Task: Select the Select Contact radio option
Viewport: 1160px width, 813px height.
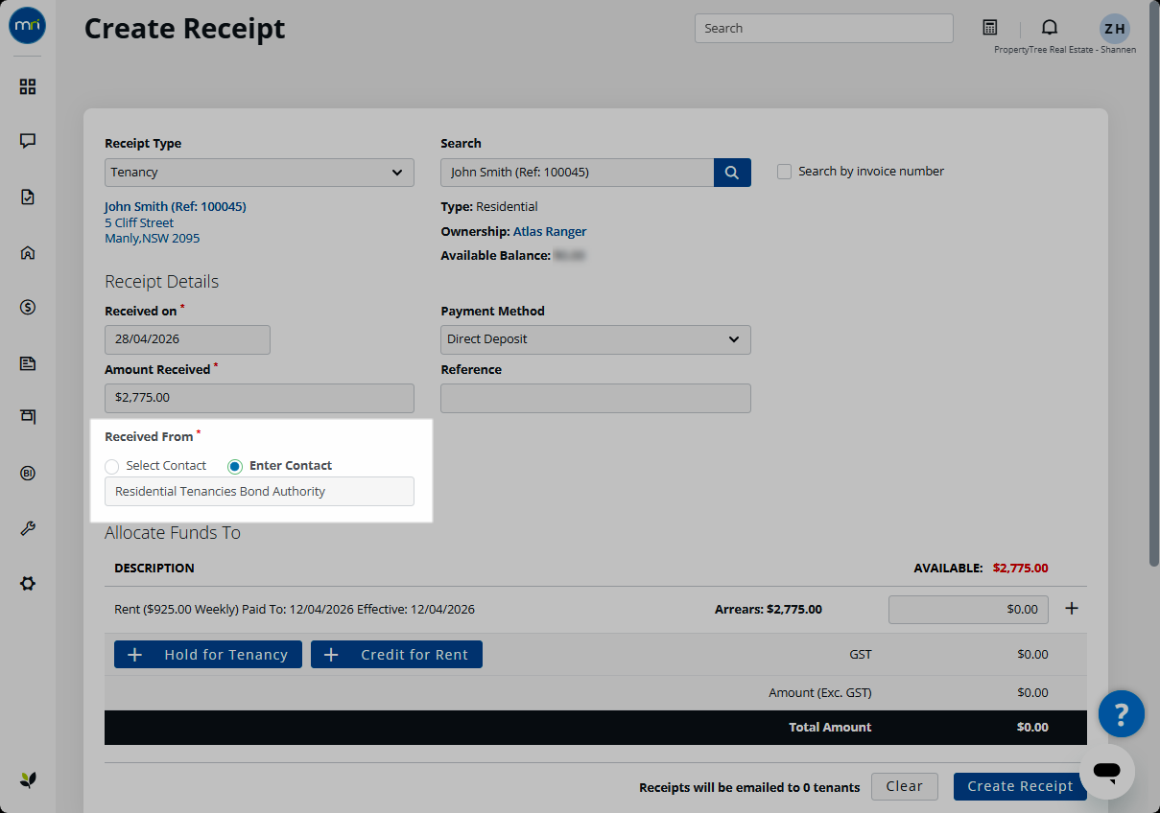Action: click(x=112, y=466)
